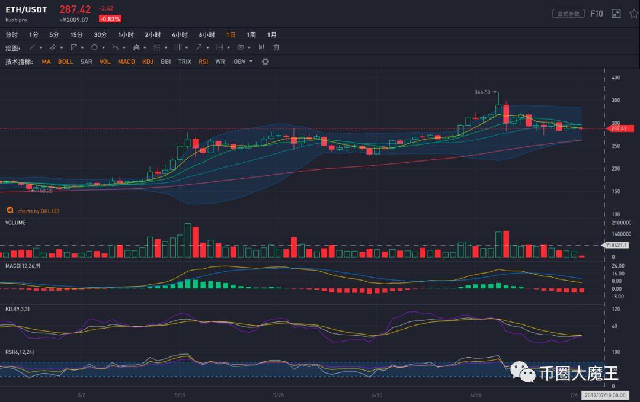
Task: Switch to the 5分 interval tab
Action: 54,35
